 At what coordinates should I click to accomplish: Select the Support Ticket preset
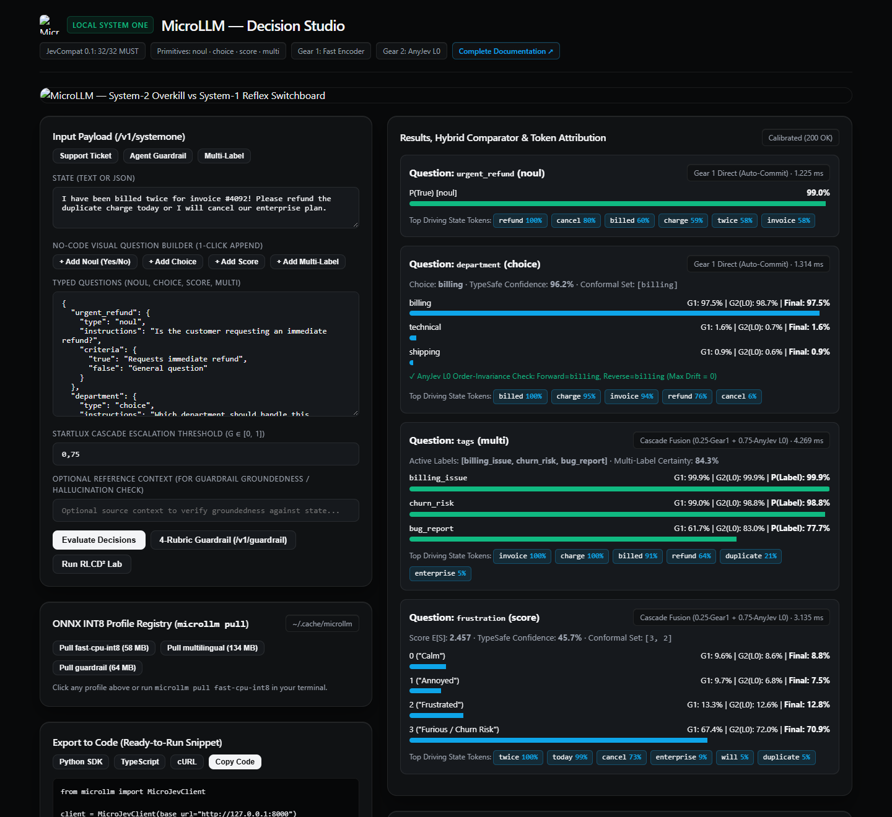pyautogui.click(x=85, y=156)
